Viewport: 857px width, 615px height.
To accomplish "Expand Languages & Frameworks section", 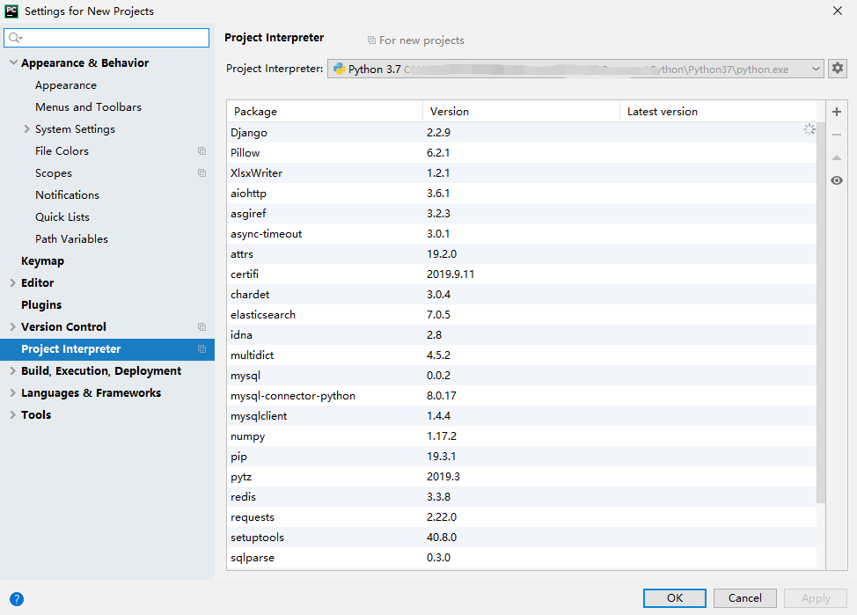I will point(13,393).
